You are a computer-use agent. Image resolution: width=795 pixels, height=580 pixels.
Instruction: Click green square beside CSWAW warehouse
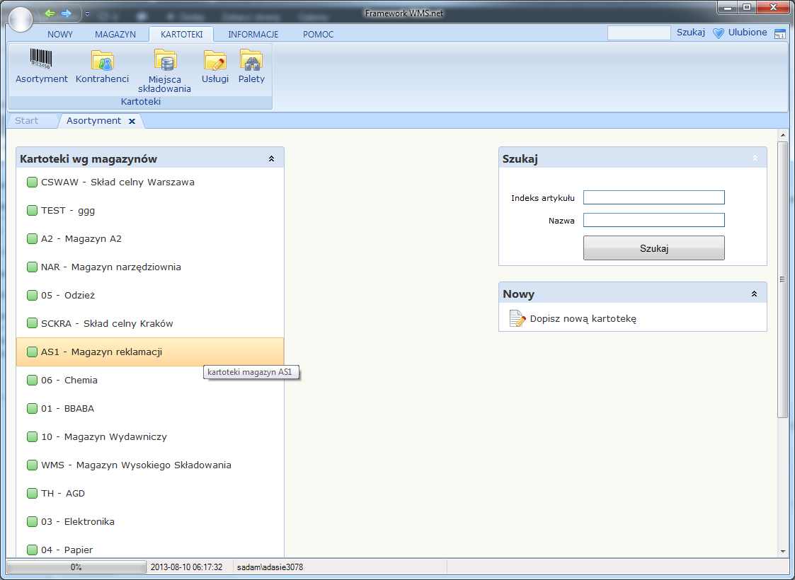click(32, 182)
